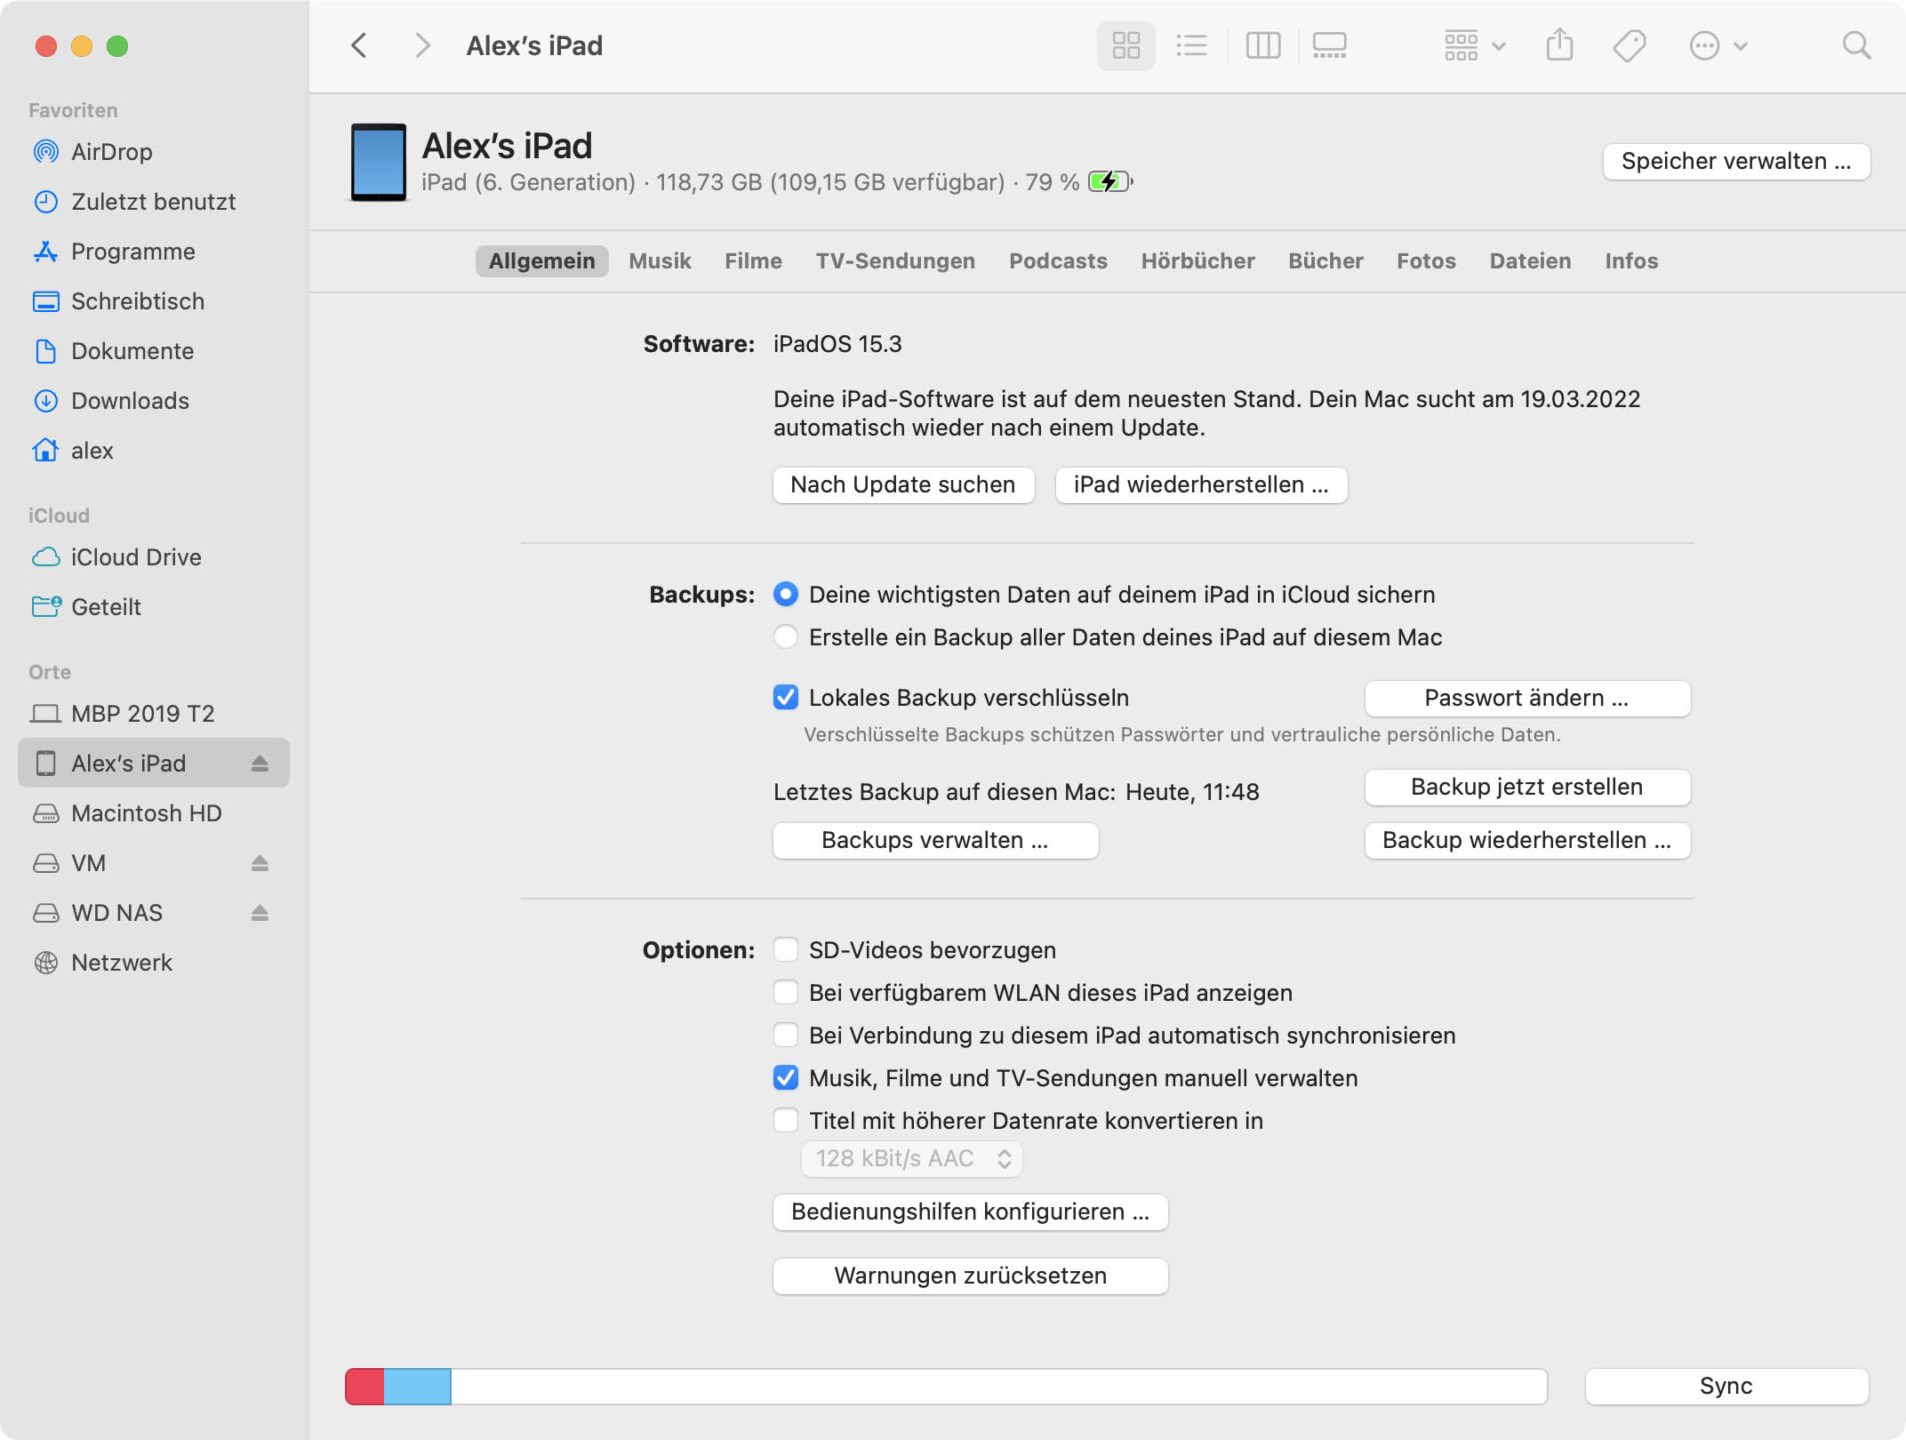Open the VM volume in sidebar
The width and height of the screenshot is (1906, 1440).
(154, 863)
